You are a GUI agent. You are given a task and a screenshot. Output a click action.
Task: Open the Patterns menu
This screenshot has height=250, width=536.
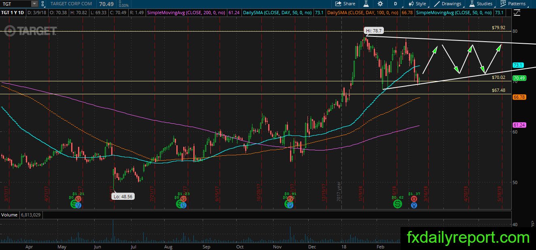click(x=513, y=4)
